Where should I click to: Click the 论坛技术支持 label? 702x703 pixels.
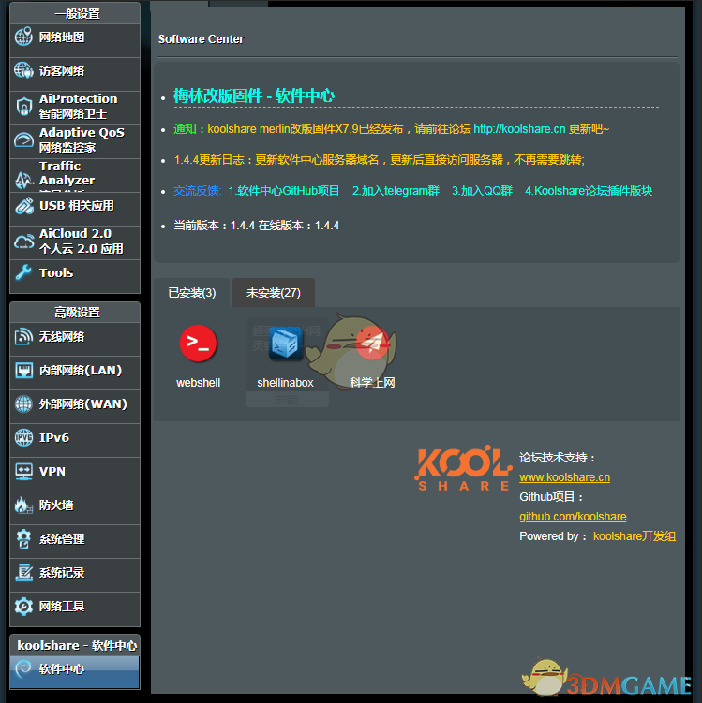(x=557, y=458)
